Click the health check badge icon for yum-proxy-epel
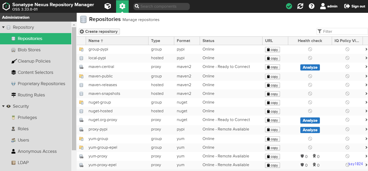Viewport: 368px width, 171px height. pos(314,165)
